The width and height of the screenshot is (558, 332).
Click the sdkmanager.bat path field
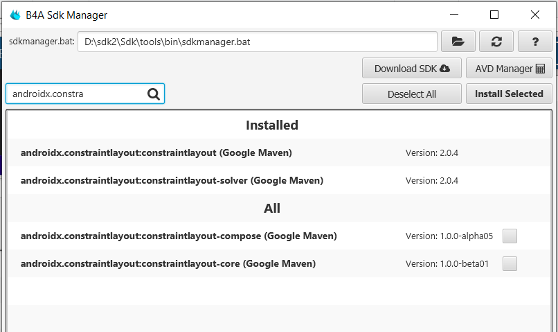(257, 42)
